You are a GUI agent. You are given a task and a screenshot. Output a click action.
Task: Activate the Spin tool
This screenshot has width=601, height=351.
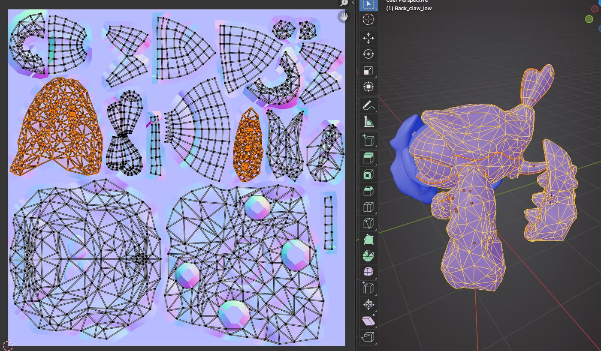pyautogui.click(x=368, y=256)
